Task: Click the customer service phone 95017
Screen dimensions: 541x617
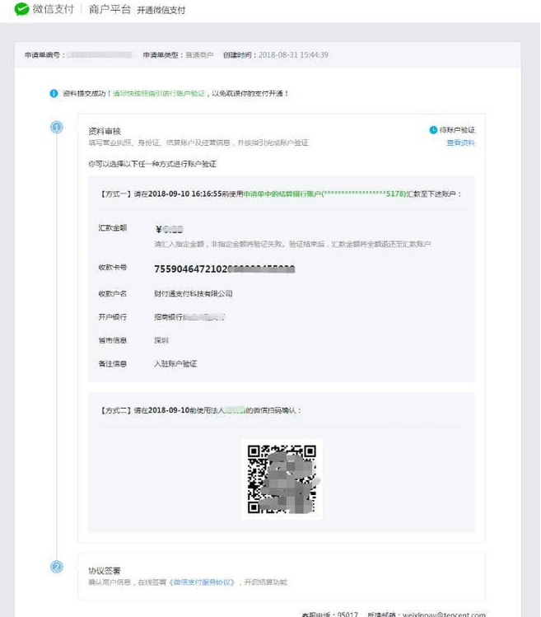Action: [347, 615]
